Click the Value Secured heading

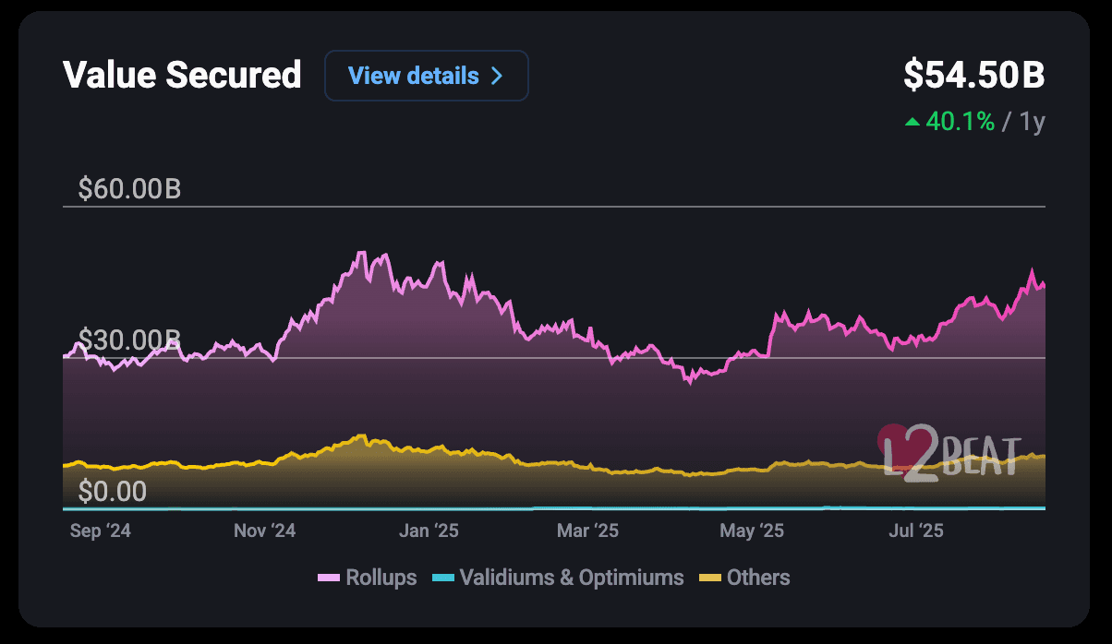[182, 76]
